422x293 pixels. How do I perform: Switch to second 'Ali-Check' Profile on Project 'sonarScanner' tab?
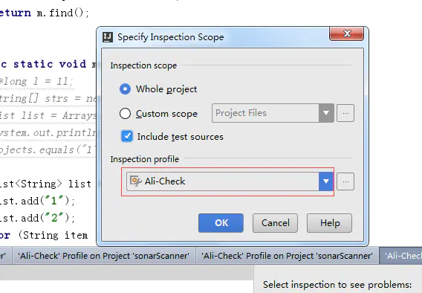[288, 256]
